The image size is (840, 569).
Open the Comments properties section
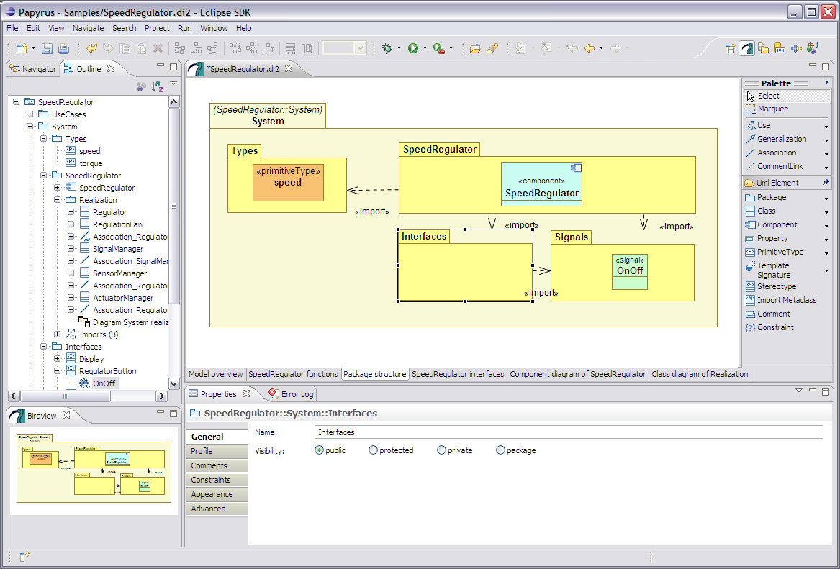coord(217,465)
